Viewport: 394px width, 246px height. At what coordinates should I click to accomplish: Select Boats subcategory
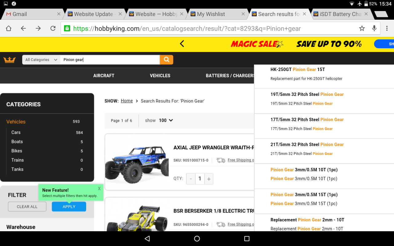tap(17, 142)
